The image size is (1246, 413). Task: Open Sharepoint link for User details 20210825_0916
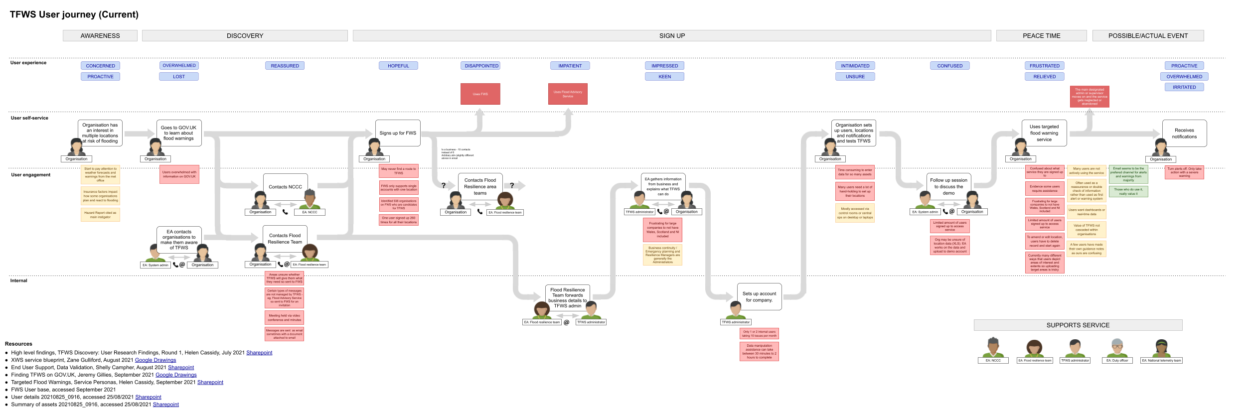(149, 398)
